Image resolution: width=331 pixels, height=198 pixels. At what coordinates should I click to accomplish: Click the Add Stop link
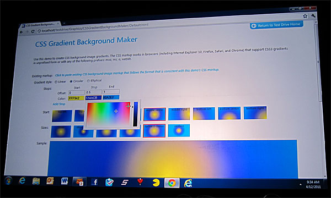click(x=59, y=104)
